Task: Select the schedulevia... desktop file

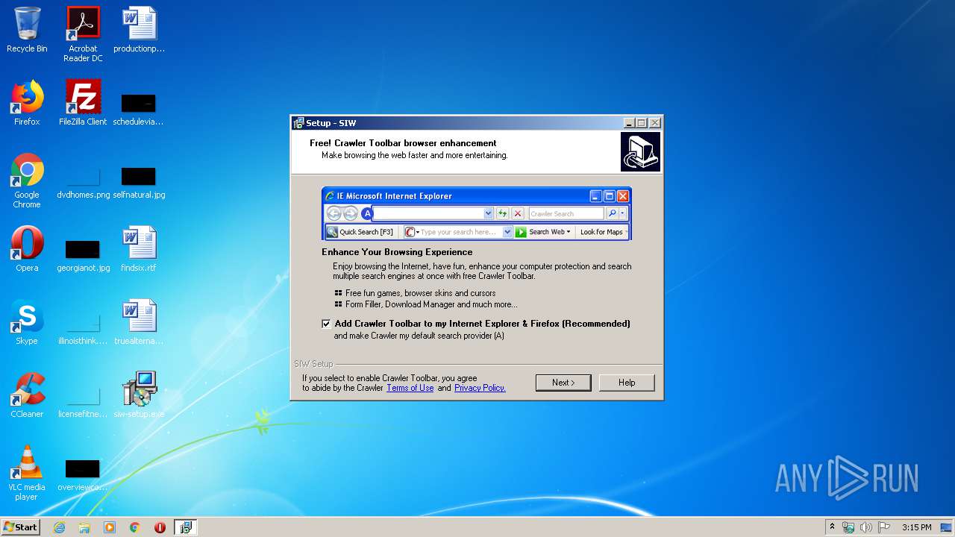Action: click(139, 108)
